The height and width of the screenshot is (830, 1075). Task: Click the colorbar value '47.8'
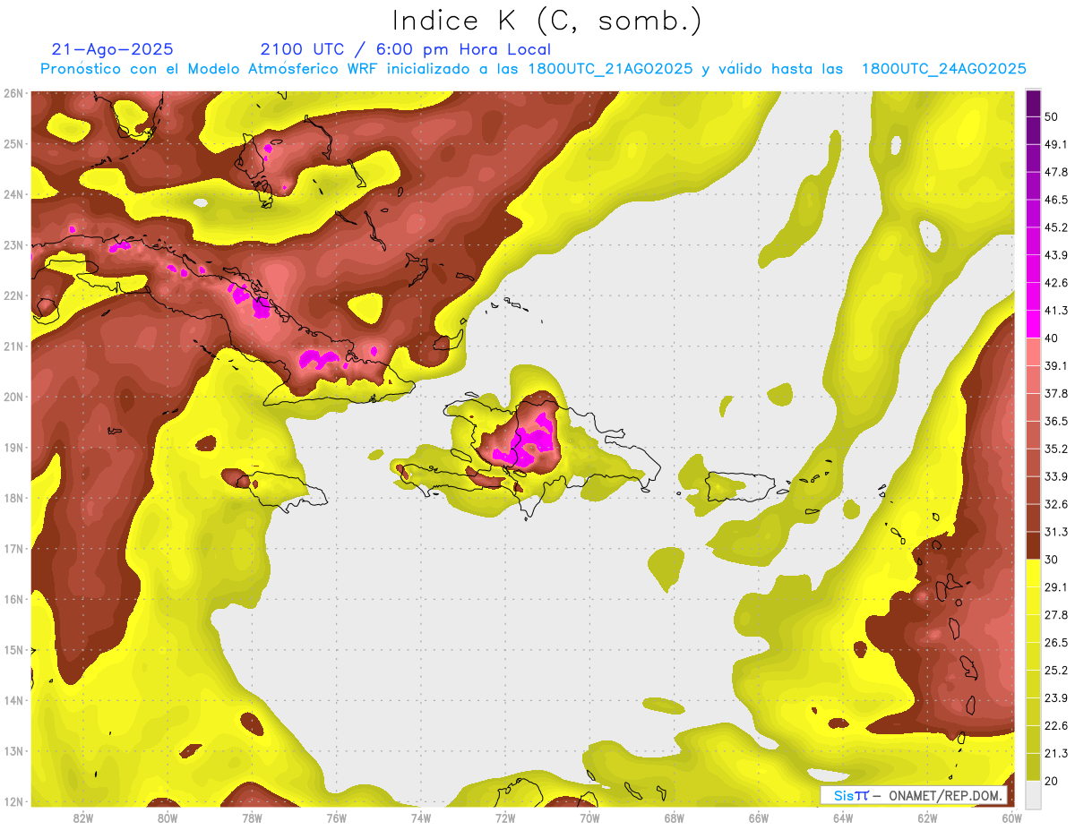coord(1056,172)
